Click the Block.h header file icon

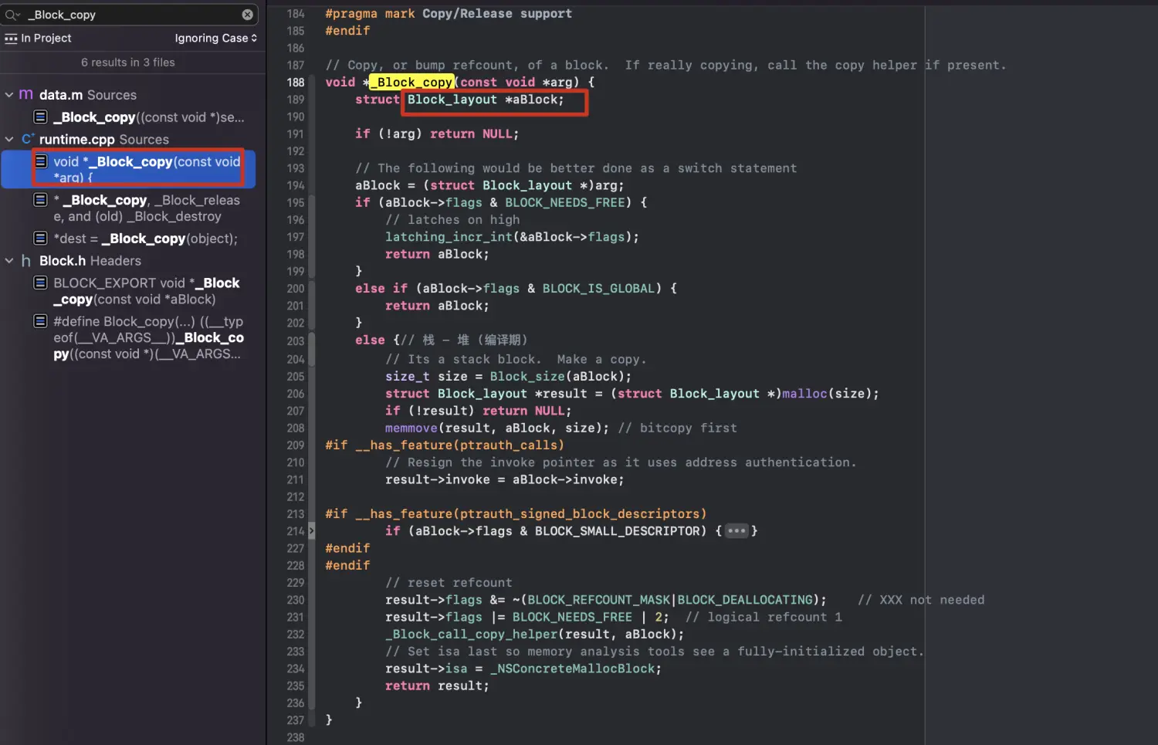[26, 261]
